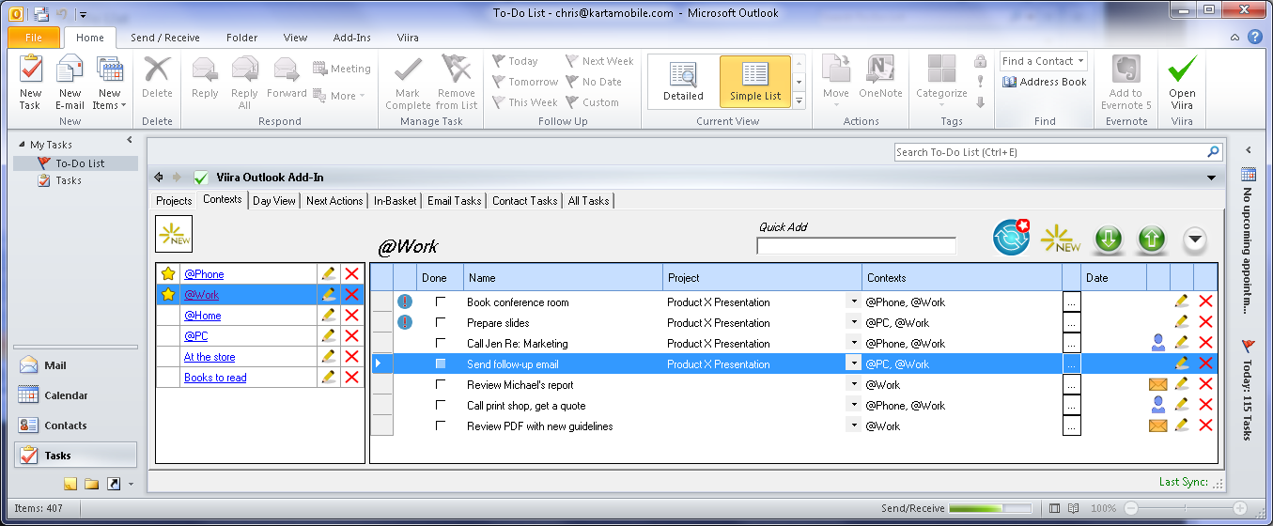Screen dimensions: 1273x526
Task: Switch to the Projects tab
Action: (174, 200)
